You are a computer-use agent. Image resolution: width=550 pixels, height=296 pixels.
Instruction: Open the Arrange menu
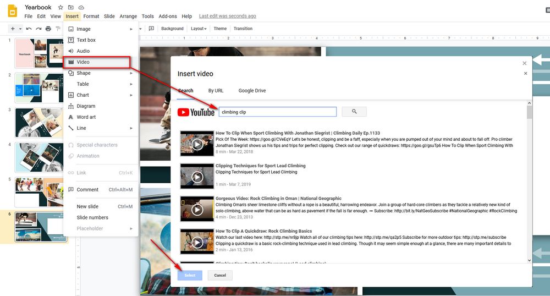click(x=128, y=16)
